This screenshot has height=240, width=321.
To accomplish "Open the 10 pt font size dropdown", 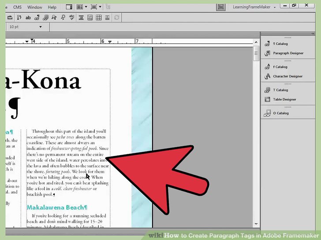I will coord(41,27).
